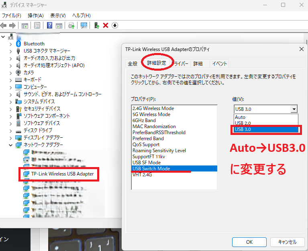The image size is (308, 251).
Task: Open the ヘルプ(H) menu
Action: click(x=82, y=16)
